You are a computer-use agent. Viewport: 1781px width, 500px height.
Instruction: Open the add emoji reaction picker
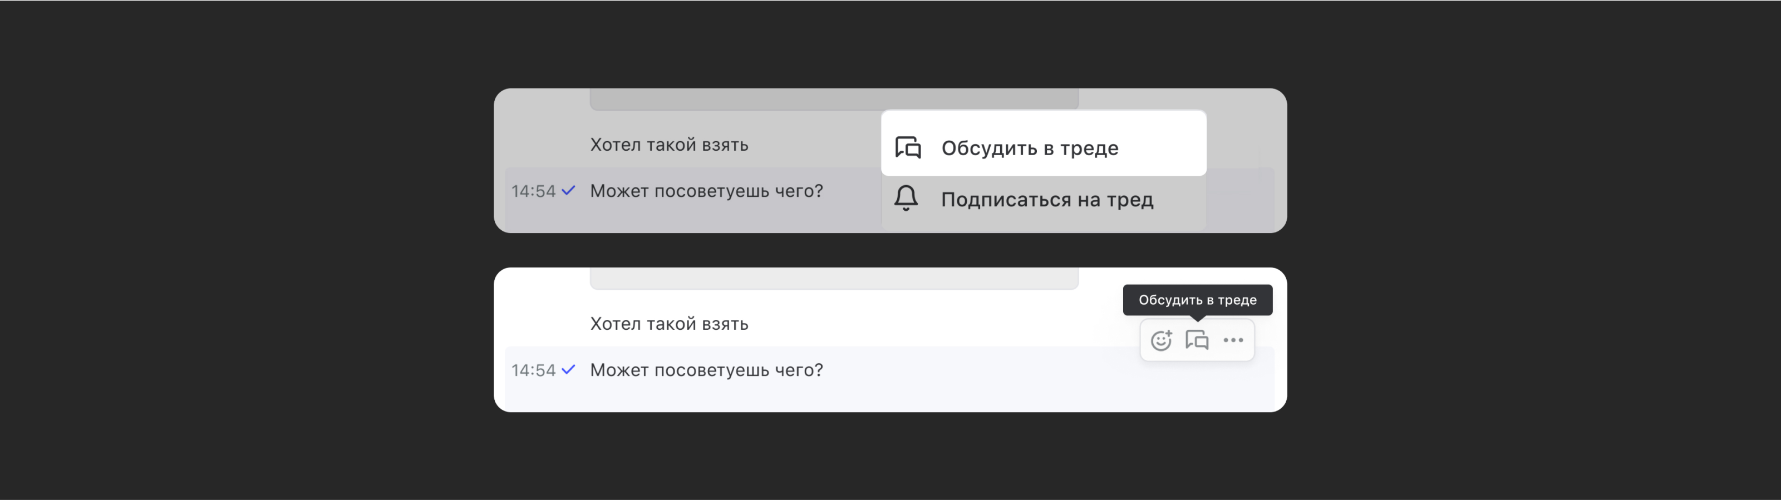point(1161,340)
